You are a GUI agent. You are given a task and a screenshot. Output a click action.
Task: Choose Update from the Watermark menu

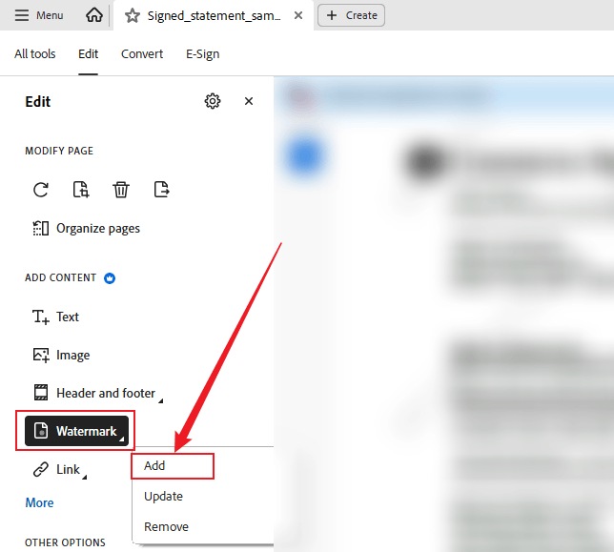(163, 497)
